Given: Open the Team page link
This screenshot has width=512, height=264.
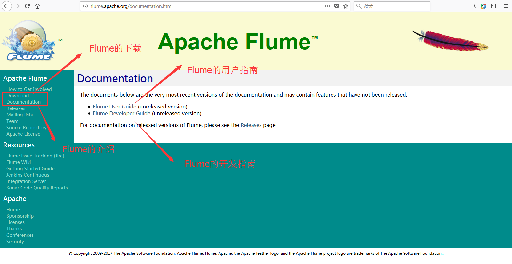Looking at the screenshot, I should tap(12, 121).
